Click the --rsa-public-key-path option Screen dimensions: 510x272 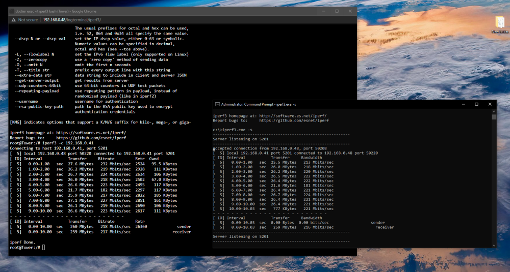(39, 106)
